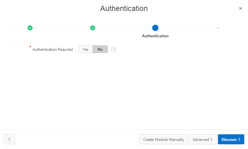Close the Authentication dialog
This screenshot has height=149, width=248.
[240, 8]
